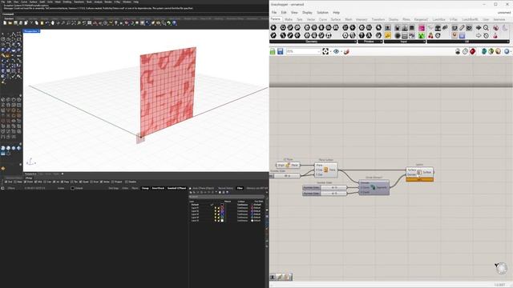Open the Named Views eye icon
The image size is (513, 288).
point(336,51)
